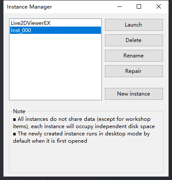This screenshot has width=172, height=180.
Task: Click the bullet before 'The newly created'
Action: [x=14, y=134]
